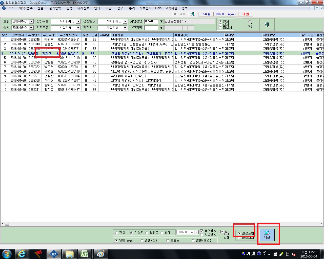The height and width of the screenshot is (259, 324).
Task: Expand the 상하구분 dropdown
Action: point(78,22)
